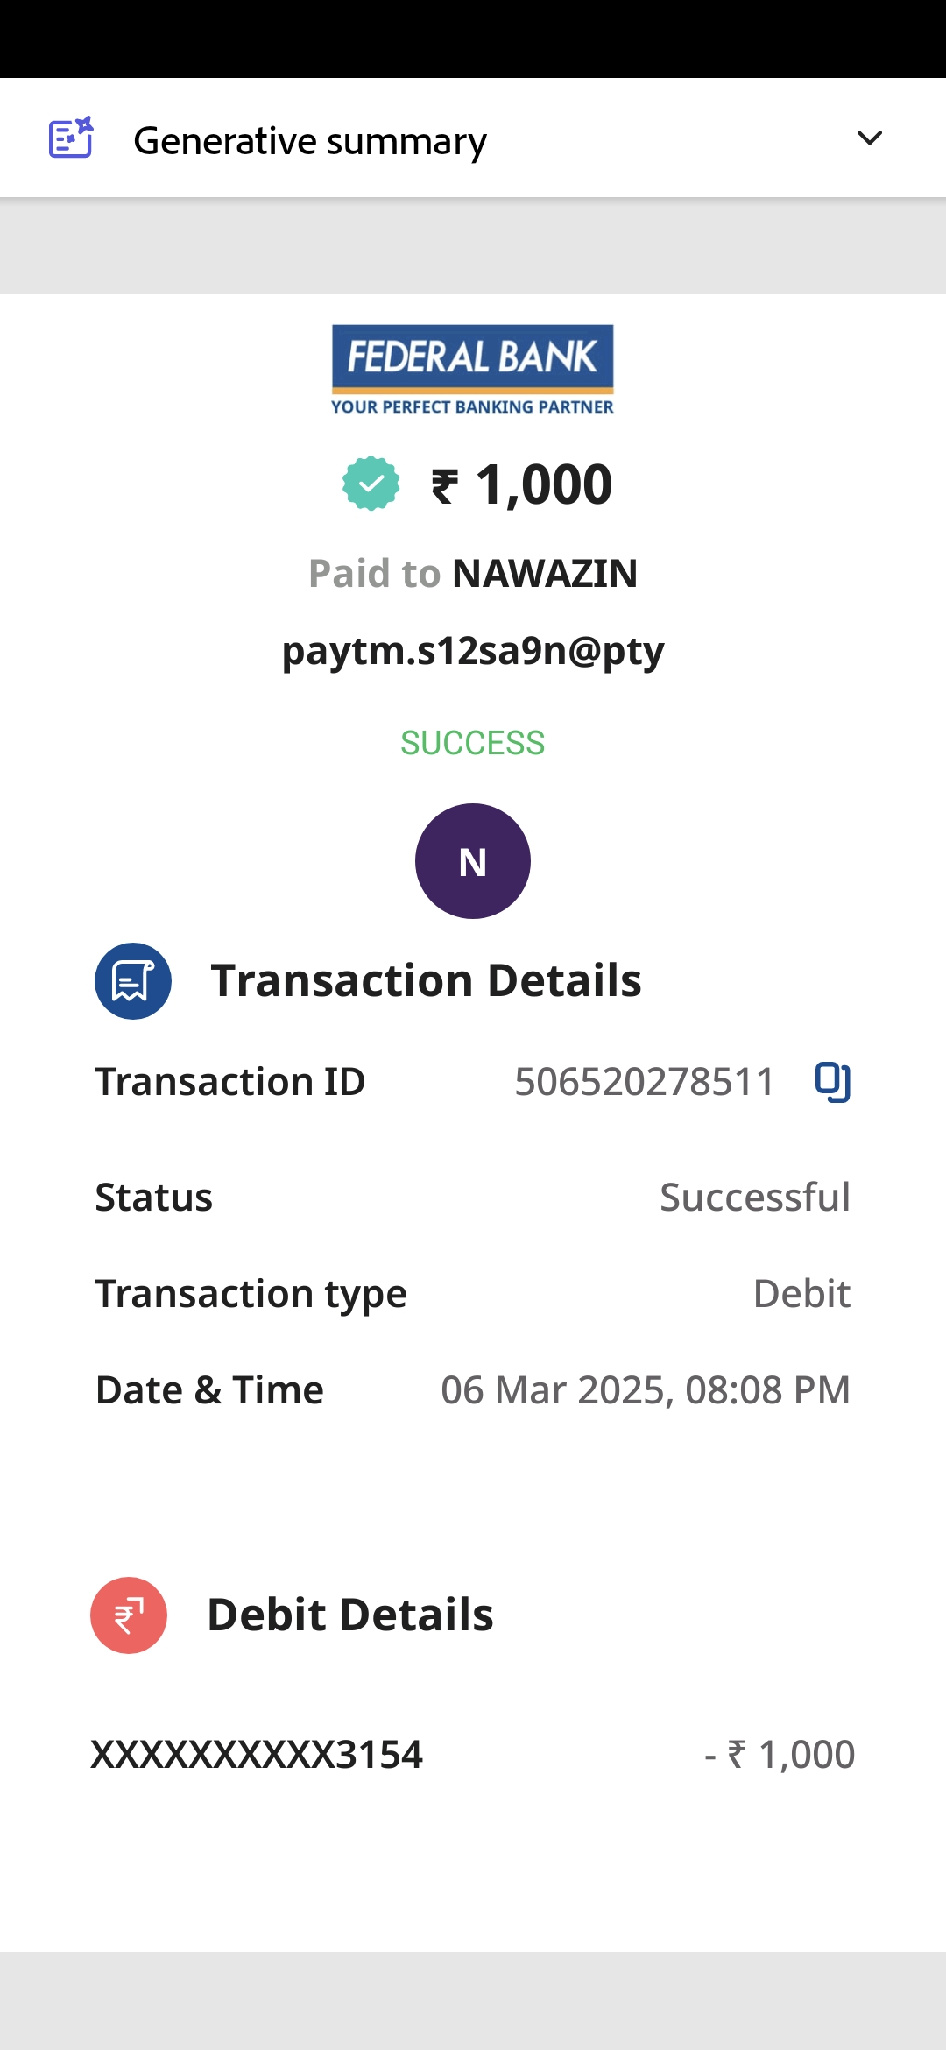946x2050 pixels.
Task: Click the debited amount - ₹ 1,000
Action: (x=780, y=1755)
